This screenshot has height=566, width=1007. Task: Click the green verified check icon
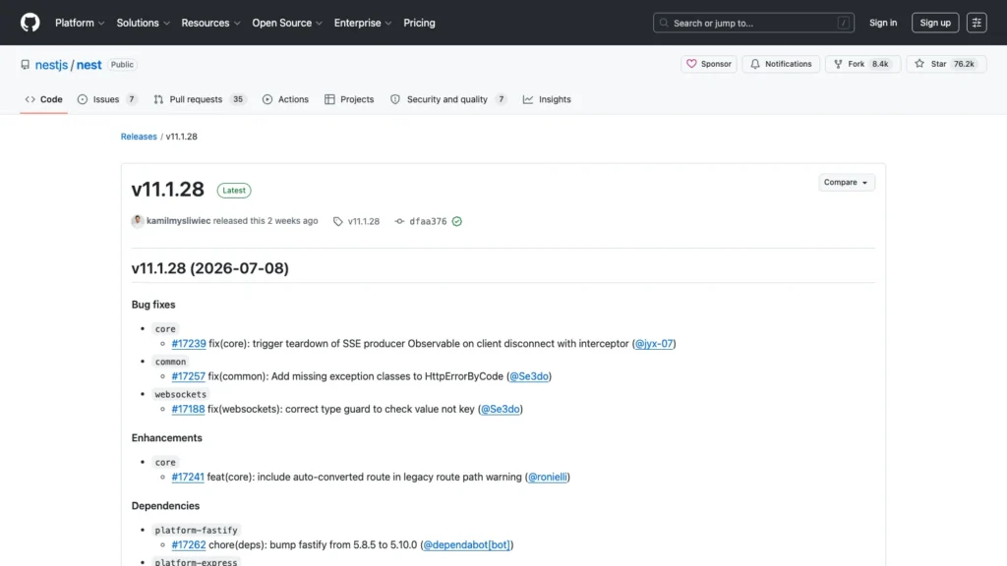[456, 221]
